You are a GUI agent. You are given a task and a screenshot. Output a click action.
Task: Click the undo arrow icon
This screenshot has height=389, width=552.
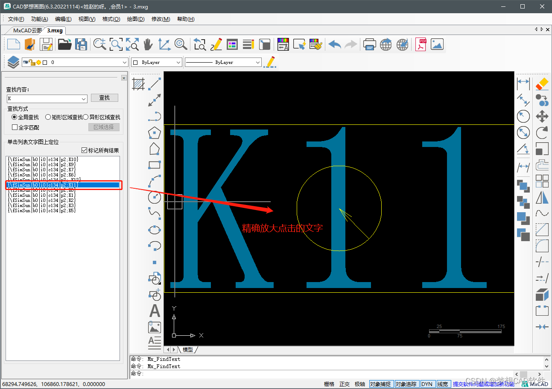click(x=335, y=44)
